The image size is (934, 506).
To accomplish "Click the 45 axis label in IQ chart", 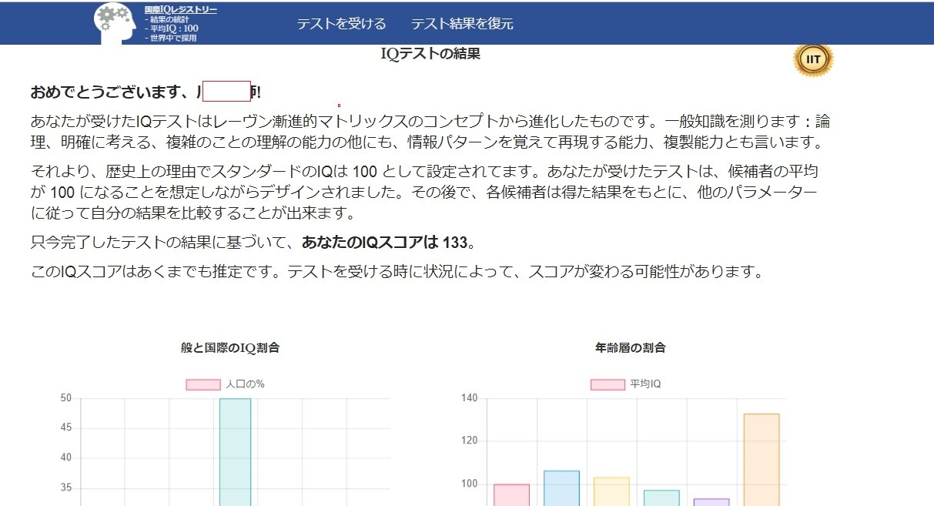I will 66,427.
